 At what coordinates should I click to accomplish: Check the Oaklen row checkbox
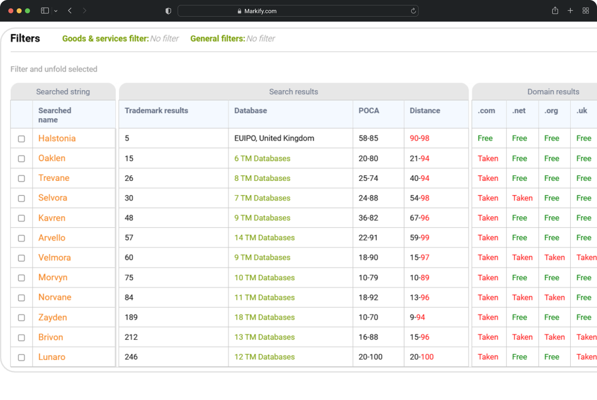click(22, 159)
